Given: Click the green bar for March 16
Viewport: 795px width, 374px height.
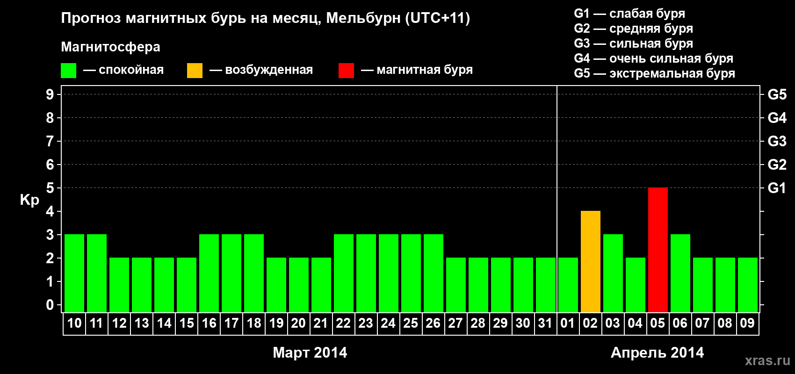Looking at the screenshot, I should tap(209, 273).
